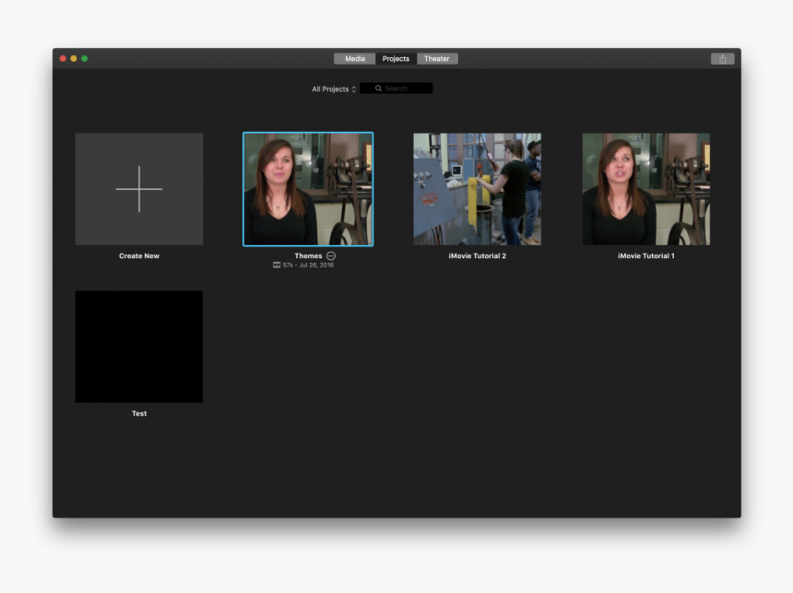This screenshot has height=593, width=793.
Task: Switch to the Theater tab
Action: point(437,58)
